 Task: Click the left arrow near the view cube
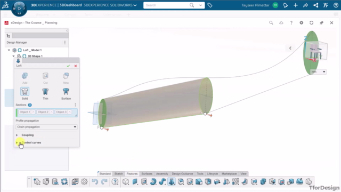coord(290,48)
